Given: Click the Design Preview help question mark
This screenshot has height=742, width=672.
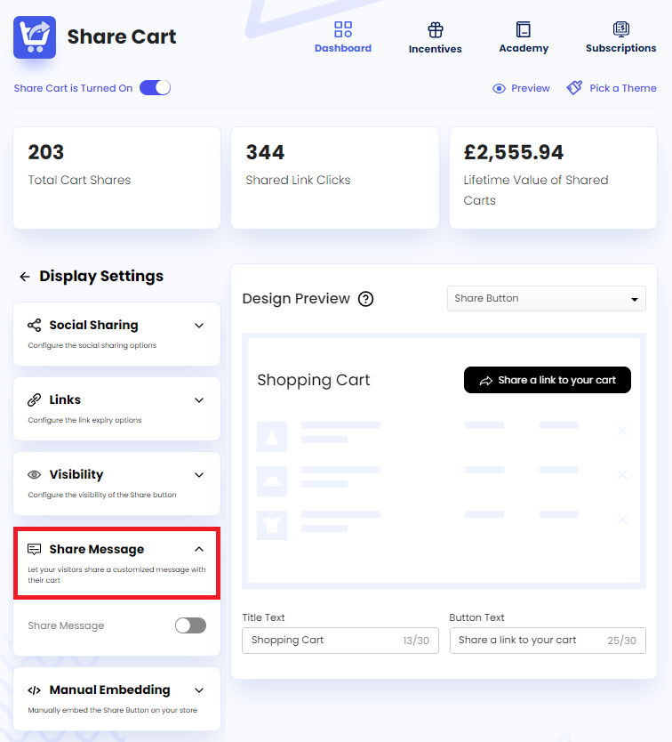Looking at the screenshot, I should click(366, 299).
